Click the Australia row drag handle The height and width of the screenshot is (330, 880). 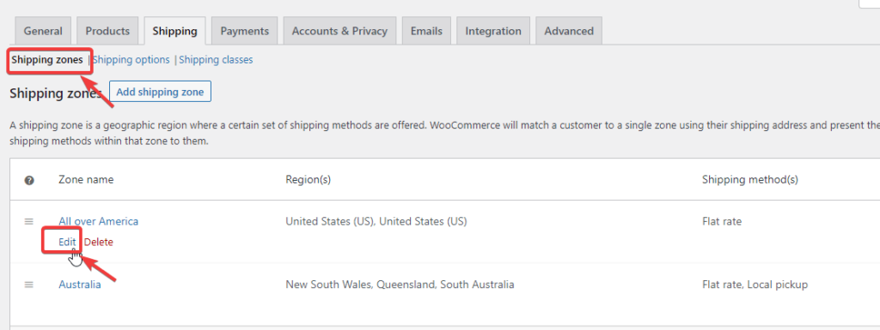(29, 285)
